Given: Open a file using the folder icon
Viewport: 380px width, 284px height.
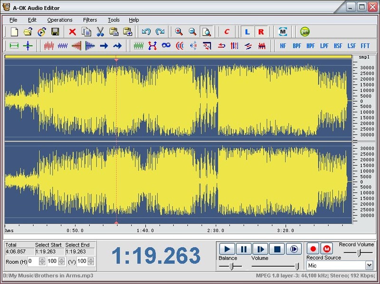Looking at the screenshot, I should (28, 32).
